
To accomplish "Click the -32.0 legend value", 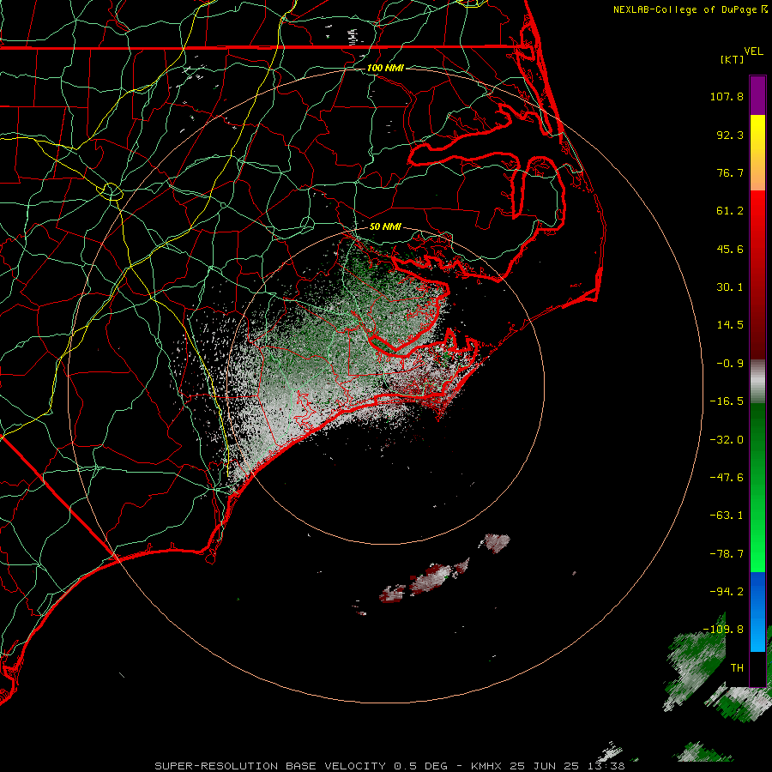I will pyautogui.click(x=727, y=440).
